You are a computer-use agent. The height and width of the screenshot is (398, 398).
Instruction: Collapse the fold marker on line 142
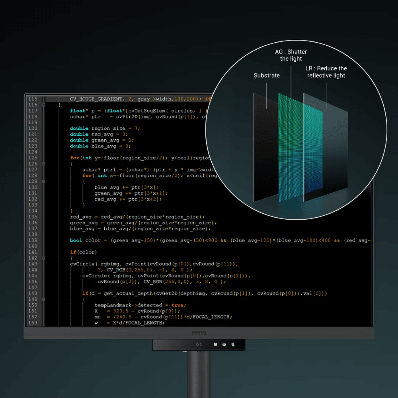click(x=44, y=258)
